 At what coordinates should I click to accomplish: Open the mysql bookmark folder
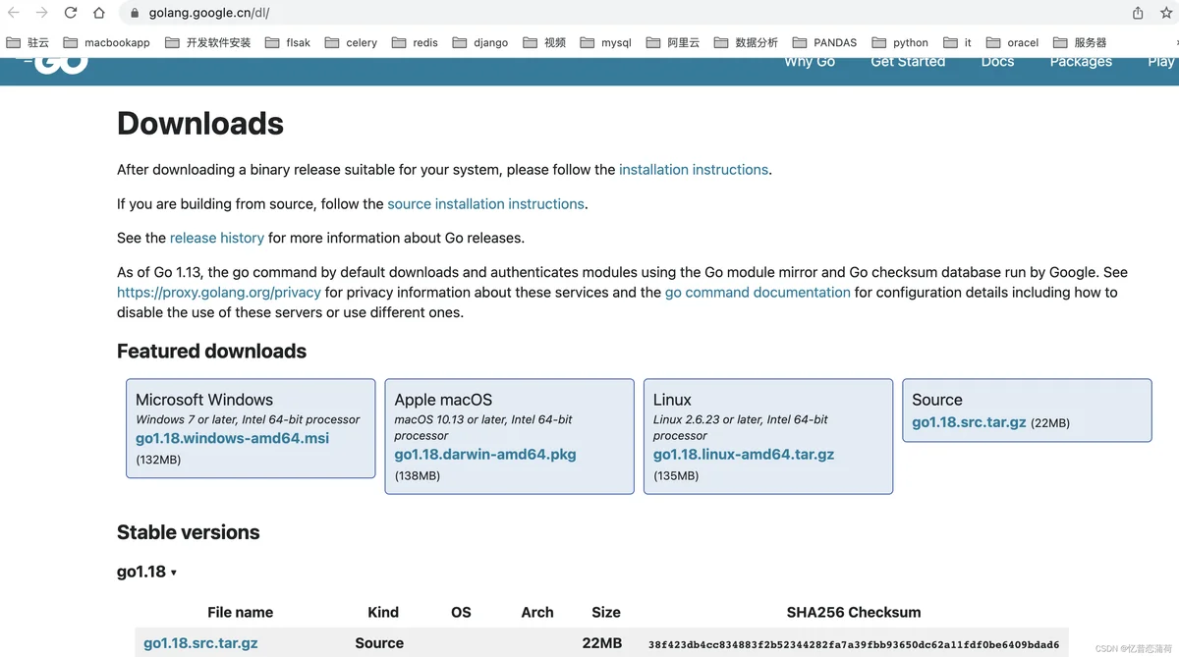tap(605, 42)
